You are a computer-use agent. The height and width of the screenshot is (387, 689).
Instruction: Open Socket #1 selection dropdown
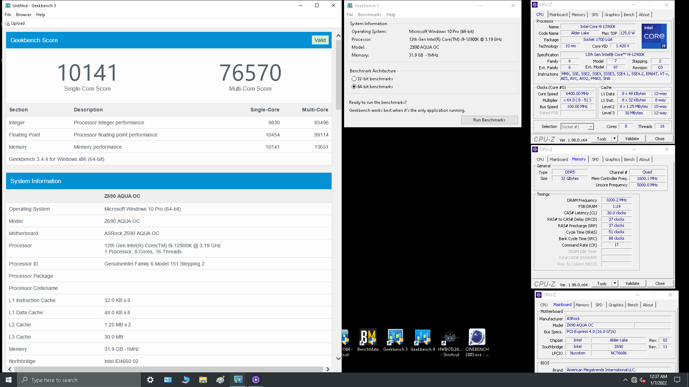(577, 127)
